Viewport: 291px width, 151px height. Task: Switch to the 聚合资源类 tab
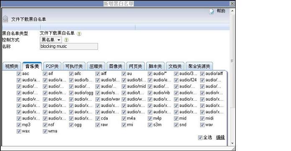(199, 66)
